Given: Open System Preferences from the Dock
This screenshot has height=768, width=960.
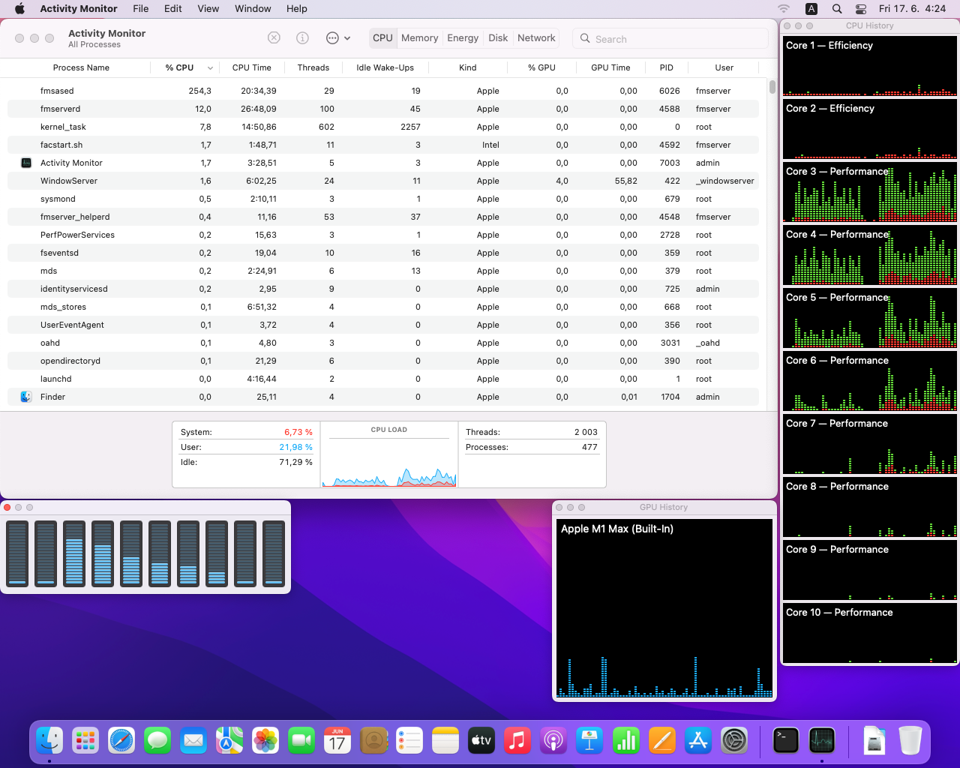Looking at the screenshot, I should click(734, 741).
